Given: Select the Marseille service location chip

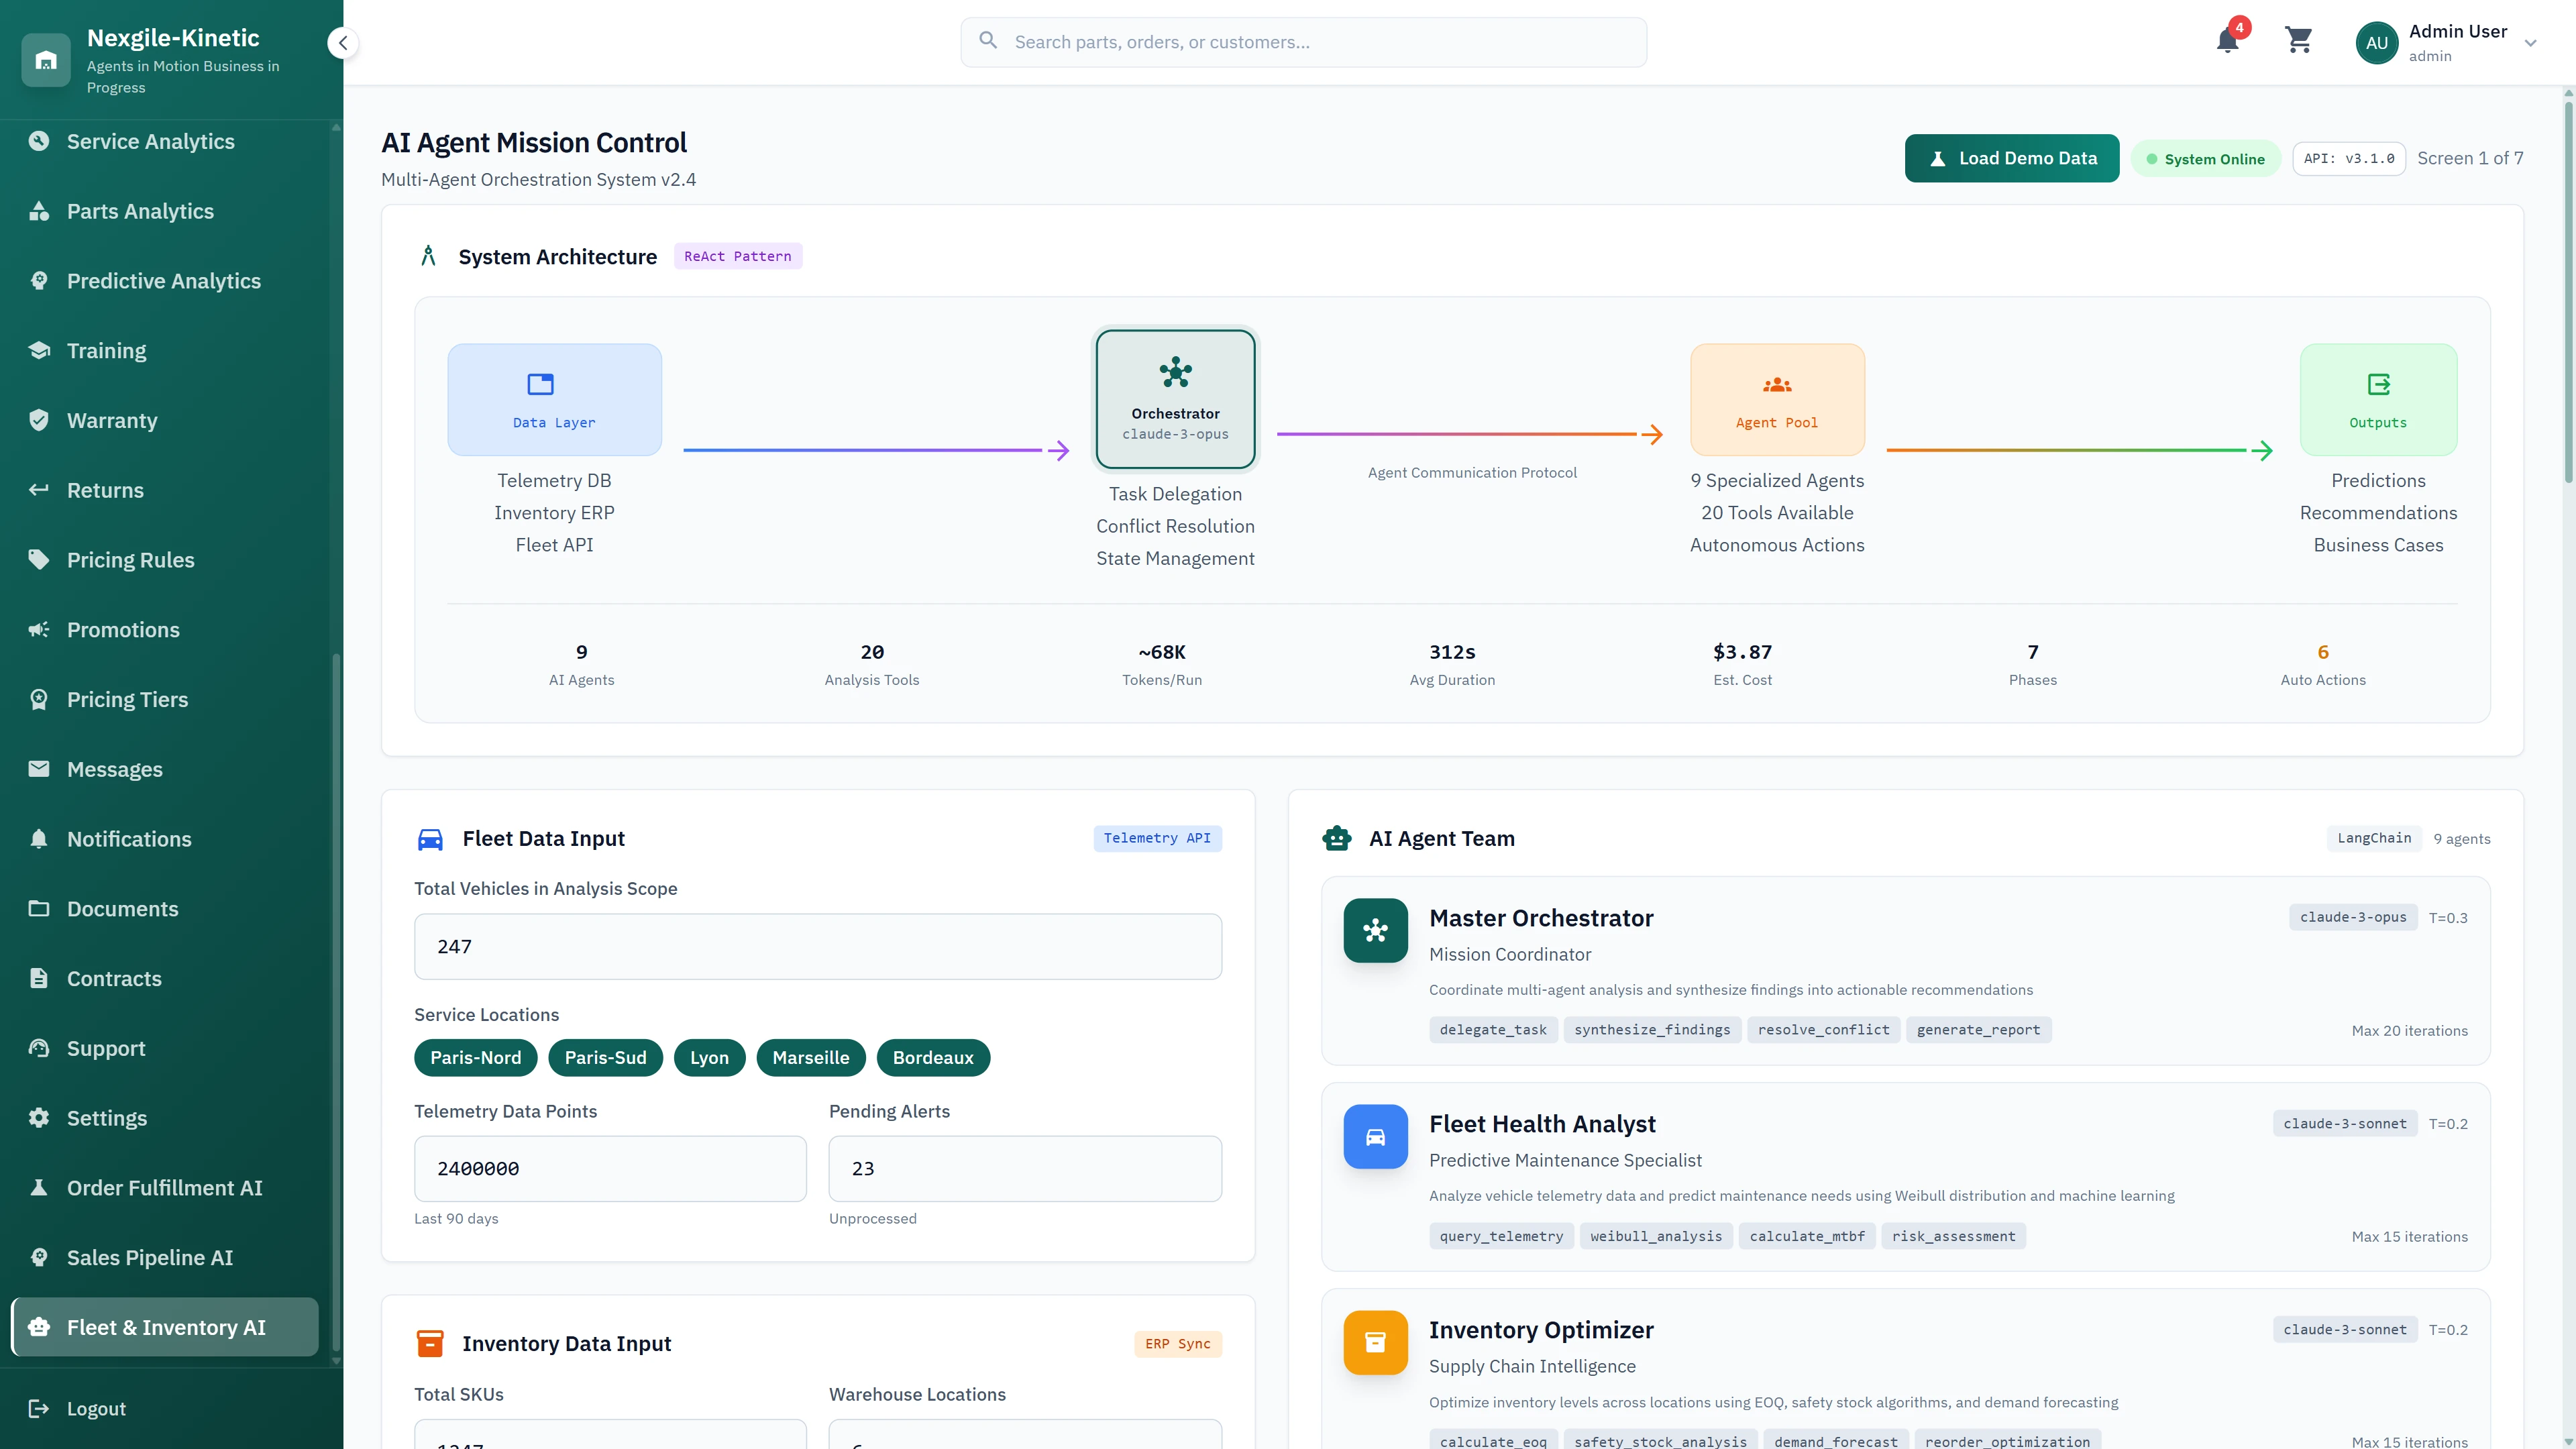Looking at the screenshot, I should (810, 1057).
